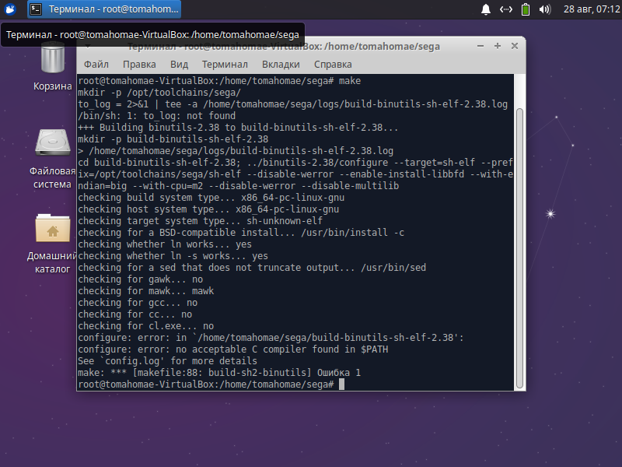
Task: Click the 'checking for mawk... mawk' line
Action: coord(146,291)
